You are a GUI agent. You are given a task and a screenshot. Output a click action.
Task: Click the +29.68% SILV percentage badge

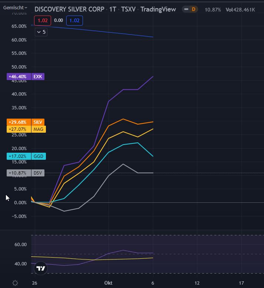click(x=19, y=122)
